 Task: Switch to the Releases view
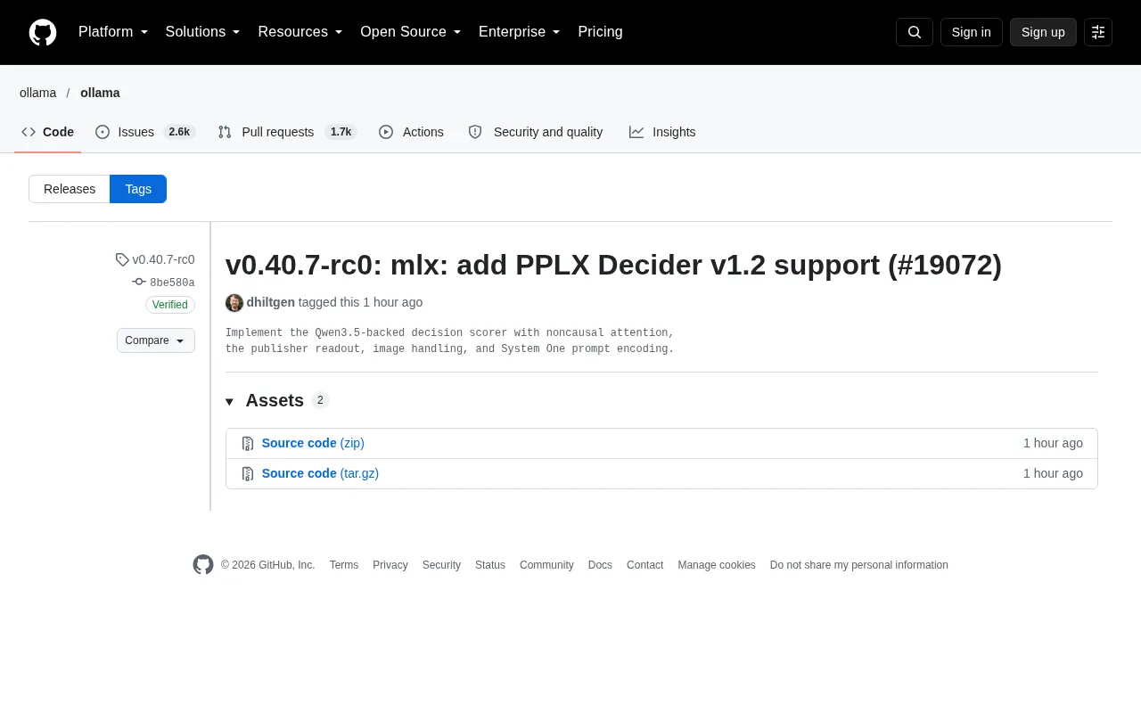coord(70,189)
